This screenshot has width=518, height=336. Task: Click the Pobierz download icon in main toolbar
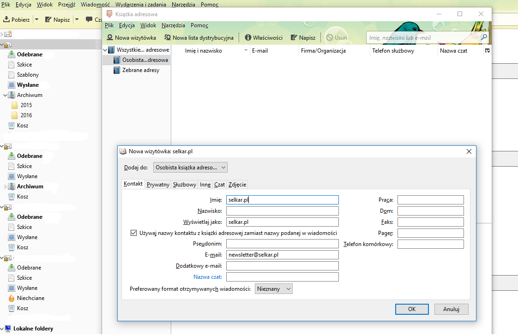pos(7,20)
